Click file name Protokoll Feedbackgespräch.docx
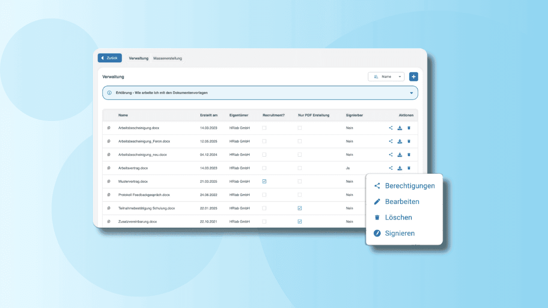 (x=144, y=195)
